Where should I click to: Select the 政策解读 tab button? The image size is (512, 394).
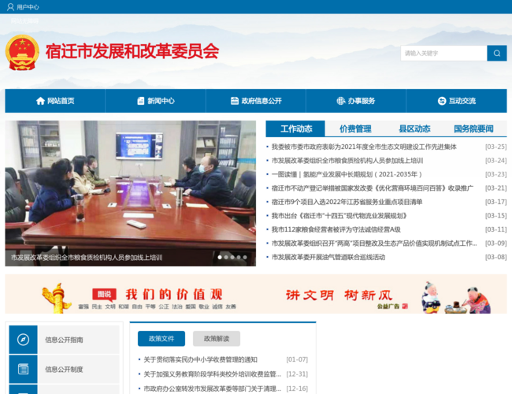[x=217, y=339]
